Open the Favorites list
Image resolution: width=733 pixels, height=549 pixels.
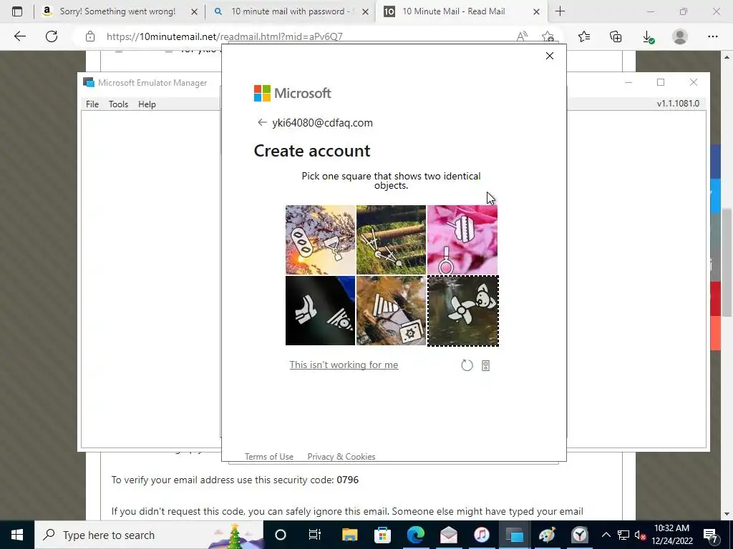pyautogui.click(x=584, y=36)
